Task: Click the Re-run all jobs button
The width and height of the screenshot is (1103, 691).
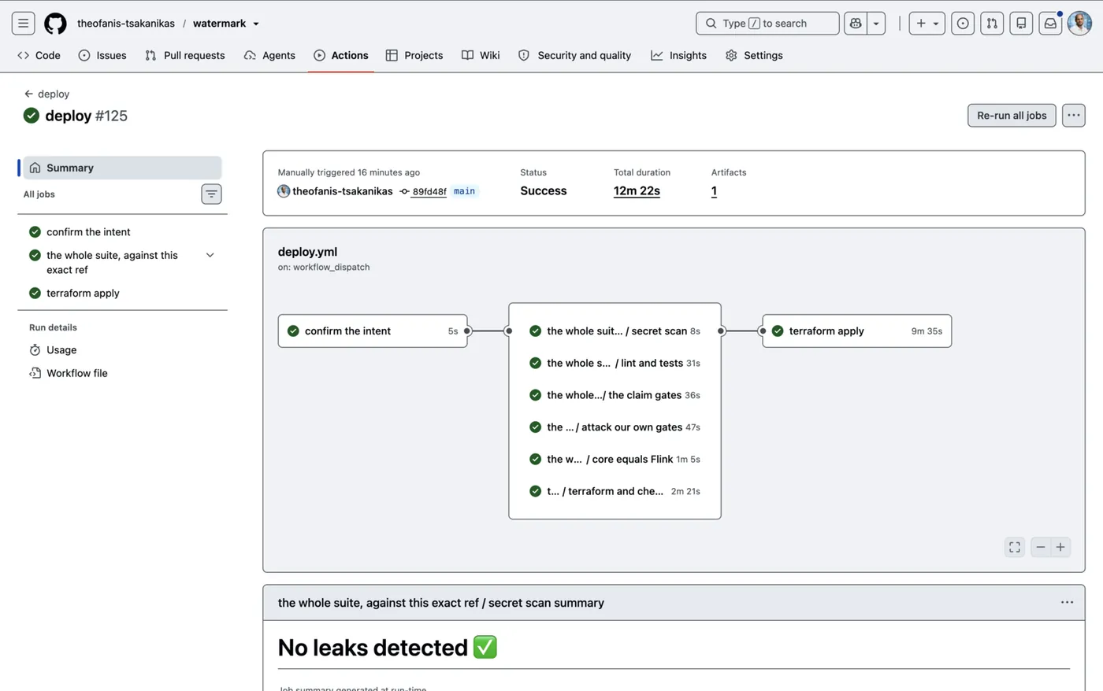Action: (1012, 115)
